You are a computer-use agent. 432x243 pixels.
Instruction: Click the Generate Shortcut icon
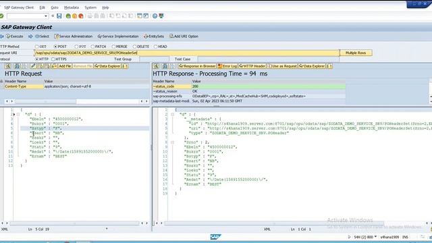tap(146, 16)
